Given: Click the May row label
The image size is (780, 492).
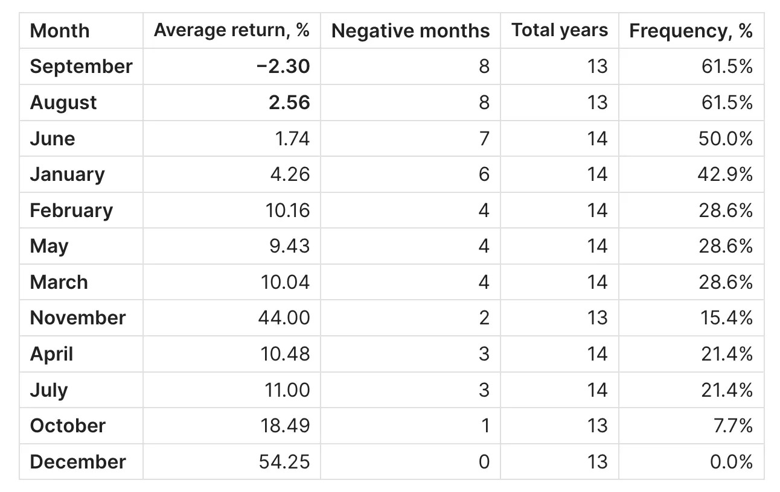Looking at the screenshot, I should coord(49,246).
